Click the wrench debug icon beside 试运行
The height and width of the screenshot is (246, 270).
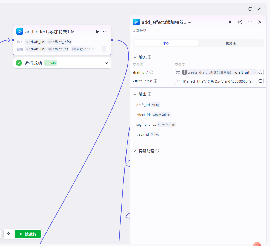click(x=9, y=234)
